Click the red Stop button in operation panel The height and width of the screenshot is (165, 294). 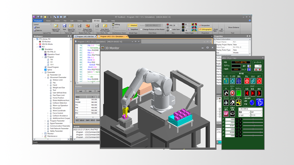click(247, 81)
